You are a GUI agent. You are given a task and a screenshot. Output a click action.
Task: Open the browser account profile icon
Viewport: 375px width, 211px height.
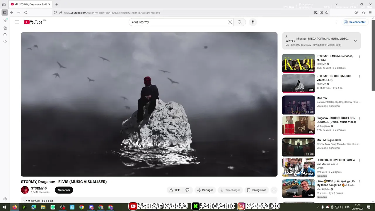pos(356,13)
